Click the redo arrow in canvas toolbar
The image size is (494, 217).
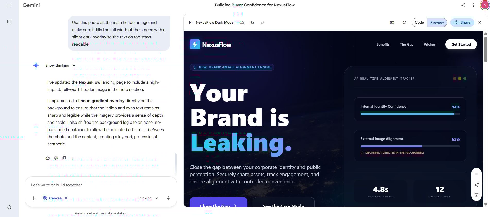tap(262, 23)
